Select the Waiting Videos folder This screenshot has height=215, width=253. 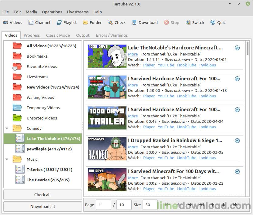pyautogui.click(x=42, y=97)
